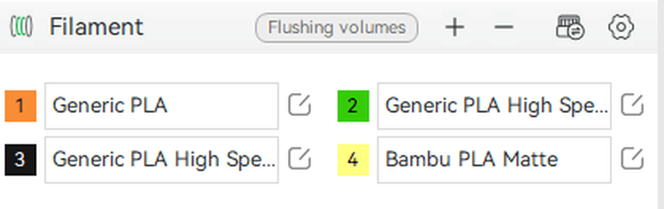The height and width of the screenshot is (209, 664).
Task: Open filament settings gear icon
Action: [621, 27]
